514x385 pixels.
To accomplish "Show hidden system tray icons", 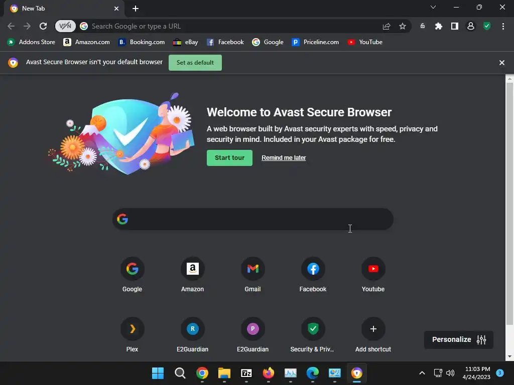I will [x=422, y=373].
